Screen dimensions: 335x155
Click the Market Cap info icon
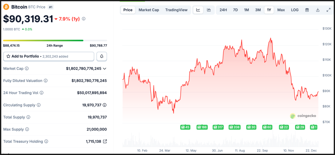pos(27,69)
